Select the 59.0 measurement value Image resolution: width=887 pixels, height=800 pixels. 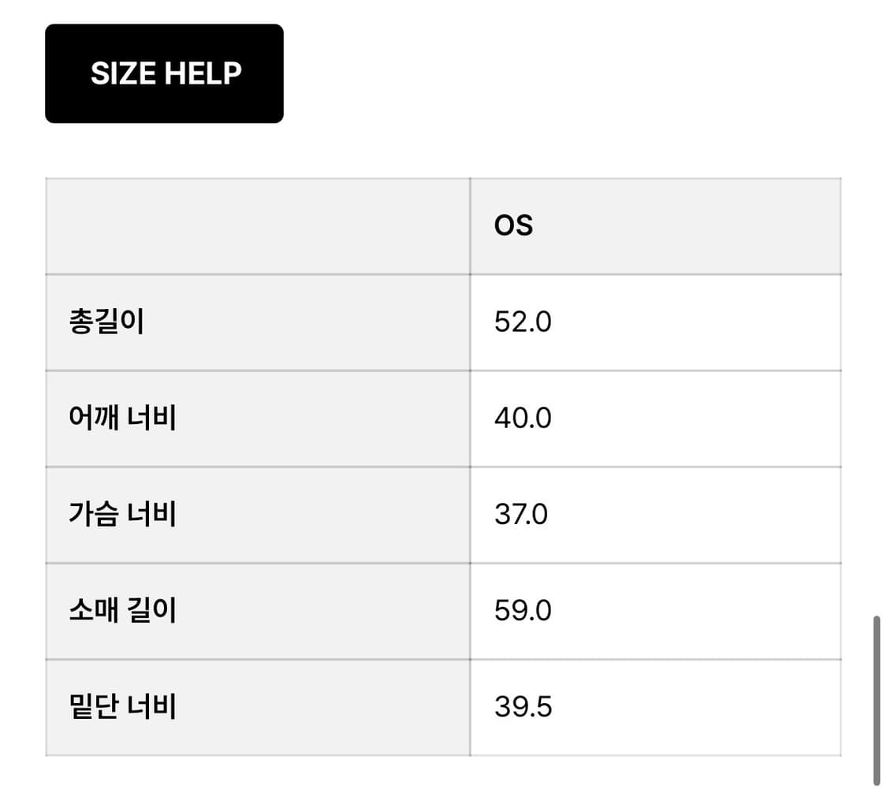click(x=523, y=610)
